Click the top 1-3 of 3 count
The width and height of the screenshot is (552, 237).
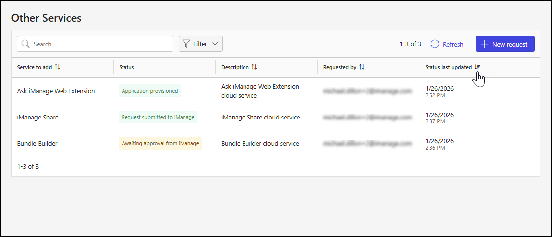[410, 44]
